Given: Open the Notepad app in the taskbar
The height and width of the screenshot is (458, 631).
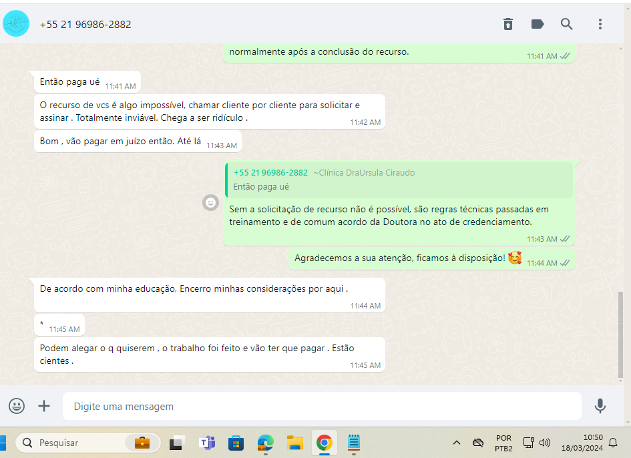Looking at the screenshot, I should click(354, 443).
